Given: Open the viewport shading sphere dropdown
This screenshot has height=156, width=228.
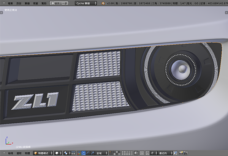Looking at the screenshot, I should (x=58, y=153).
